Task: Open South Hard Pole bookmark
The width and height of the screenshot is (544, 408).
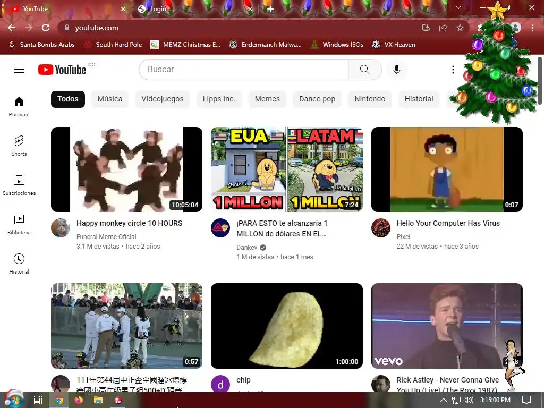Action: click(x=113, y=45)
